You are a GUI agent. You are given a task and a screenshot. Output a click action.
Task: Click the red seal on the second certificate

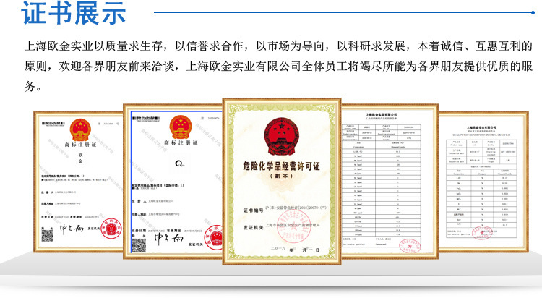pyautogui.click(x=213, y=237)
